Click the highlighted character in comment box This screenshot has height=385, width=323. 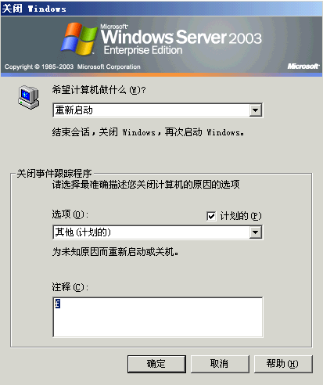coord(58,304)
